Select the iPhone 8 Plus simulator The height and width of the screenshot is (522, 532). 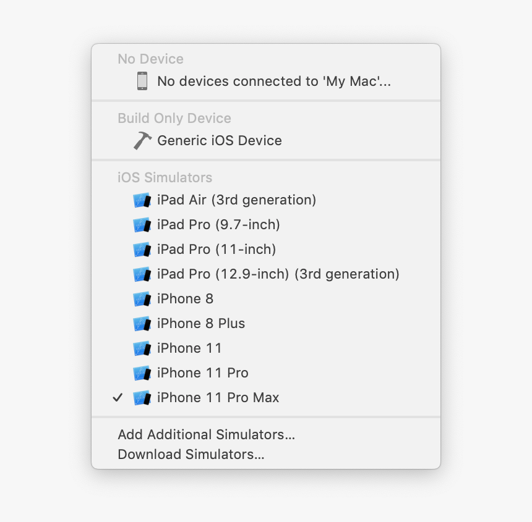click(x=199, y=323)
